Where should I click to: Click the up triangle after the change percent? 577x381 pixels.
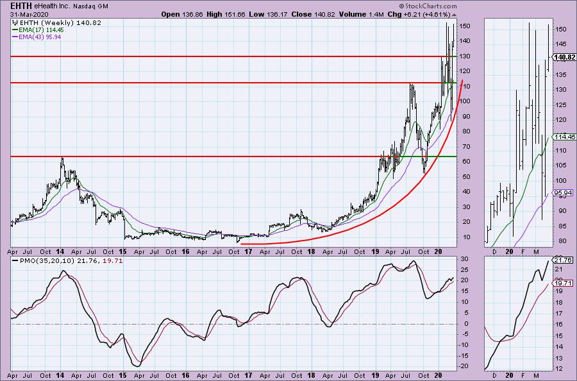pyautogui.click(x=454, y=15)
